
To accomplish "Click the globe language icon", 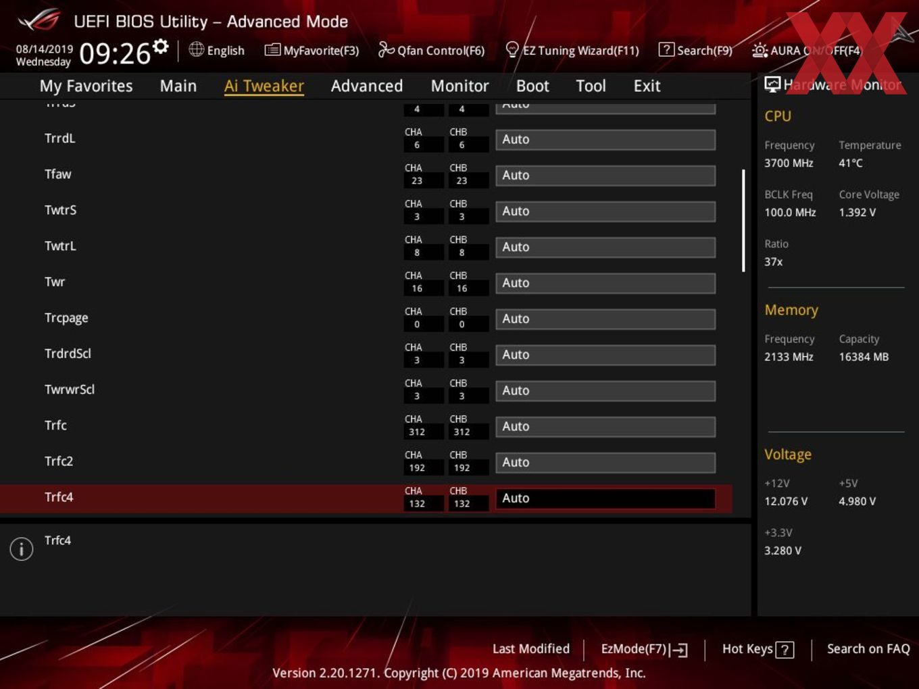I will coord(196,49).
